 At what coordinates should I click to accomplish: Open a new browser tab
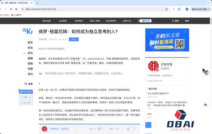pos(37,3)
